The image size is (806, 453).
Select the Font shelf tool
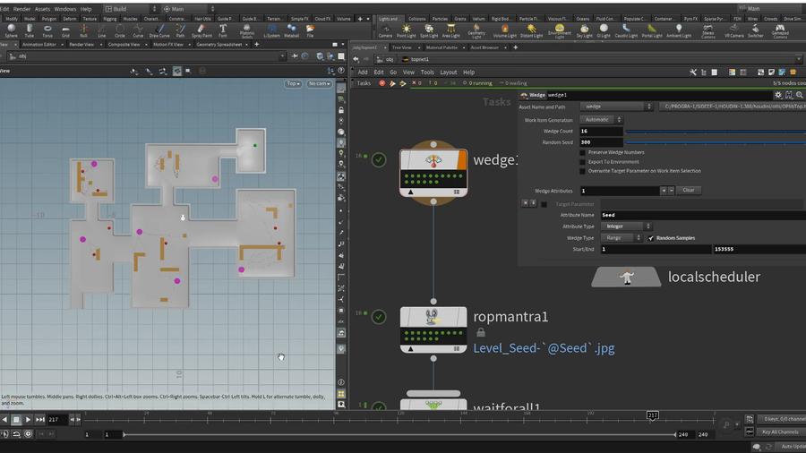click(223, 30)
